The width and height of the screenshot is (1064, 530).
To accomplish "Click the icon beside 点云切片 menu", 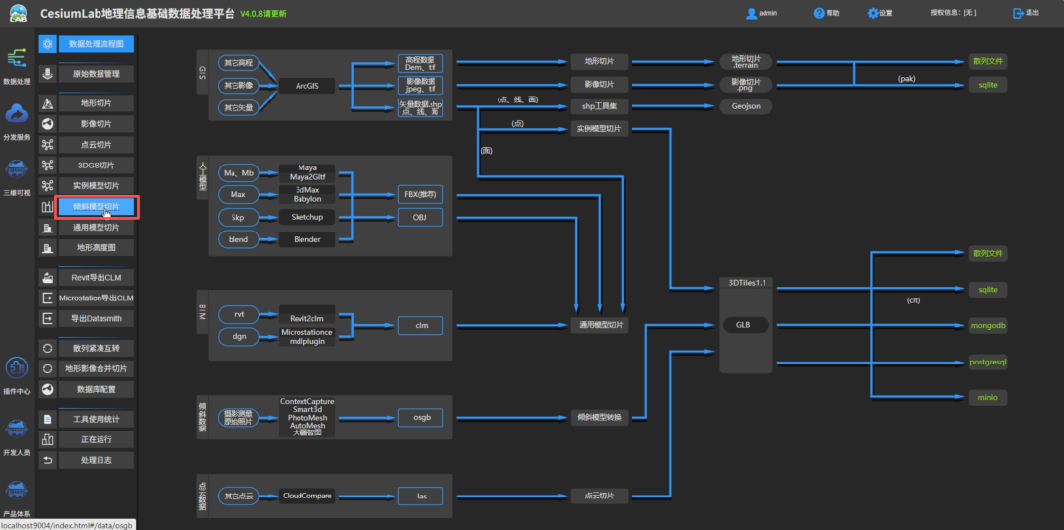I will point(47,145).
